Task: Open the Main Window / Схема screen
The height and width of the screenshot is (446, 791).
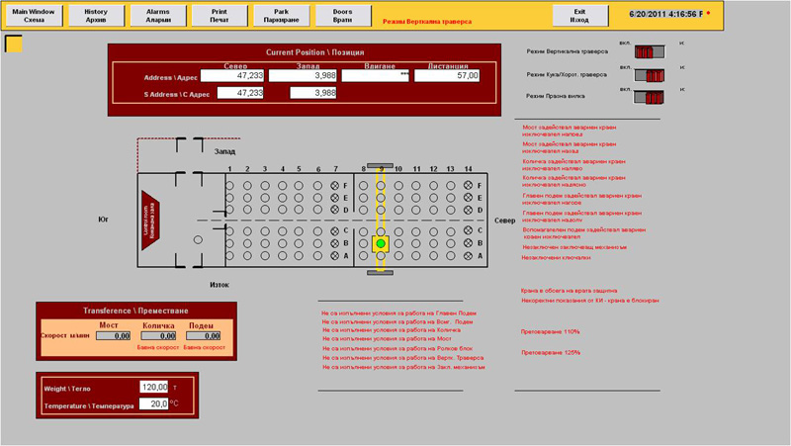Action: click(34, 16)
